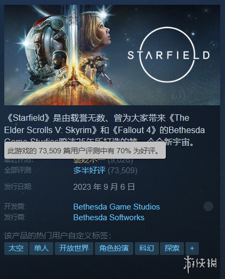Open the Bethesda Game Studios developer link

[117, 207]
